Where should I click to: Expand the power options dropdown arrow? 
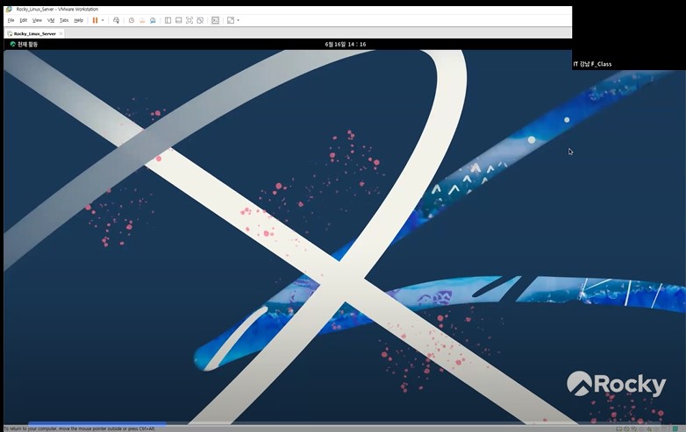pos(103,20)
